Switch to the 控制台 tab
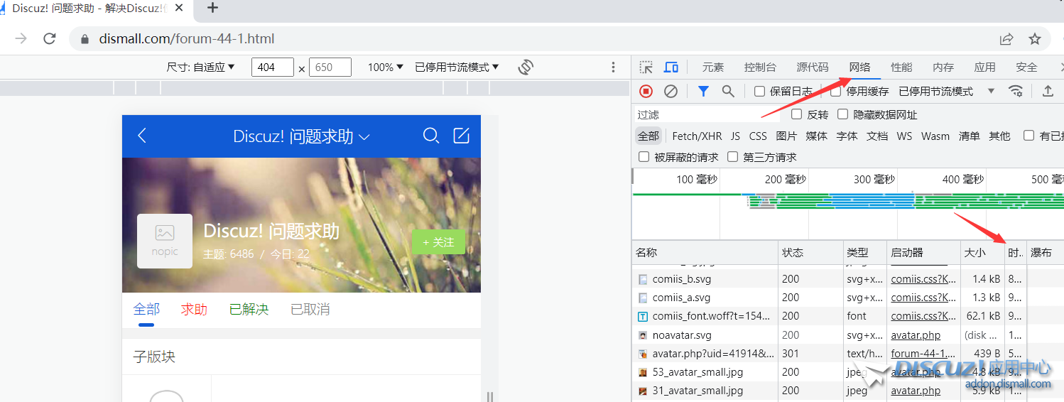 point(760,67)
